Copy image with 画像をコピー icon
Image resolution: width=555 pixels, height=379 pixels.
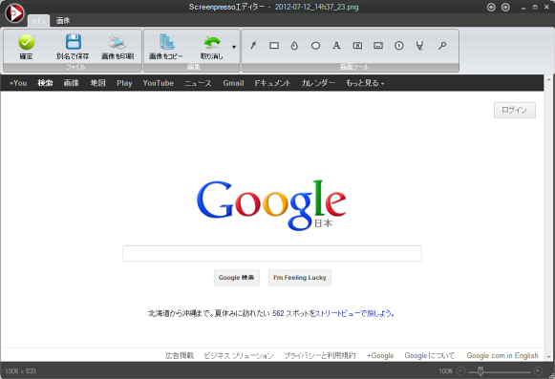165,47
